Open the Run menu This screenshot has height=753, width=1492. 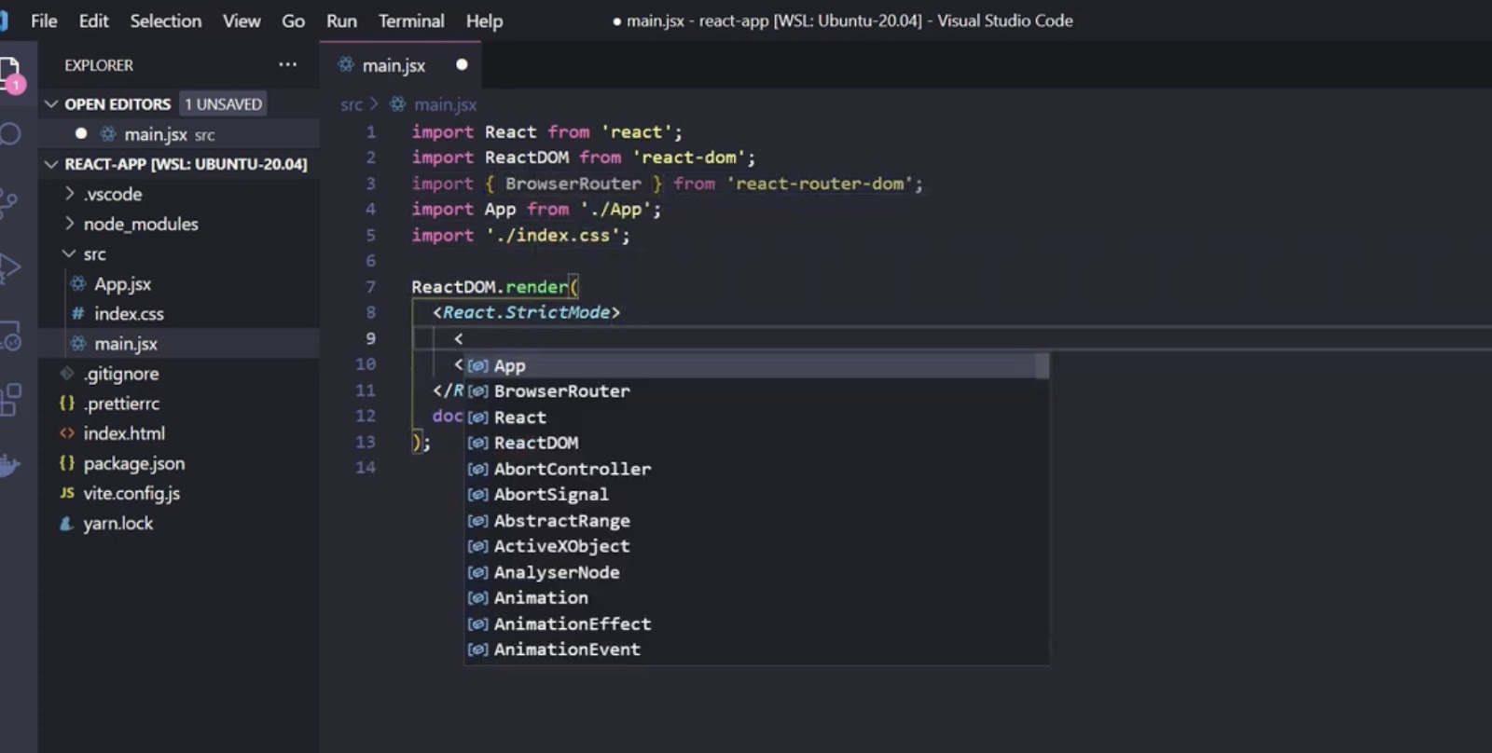[341, 21]
